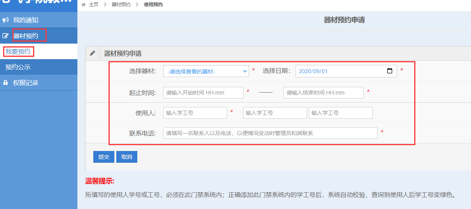Click the 器材预约 breadcrumb link

[121, 5]
